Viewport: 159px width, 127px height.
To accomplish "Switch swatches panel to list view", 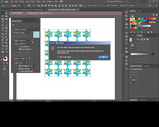I will coord(154,15).
